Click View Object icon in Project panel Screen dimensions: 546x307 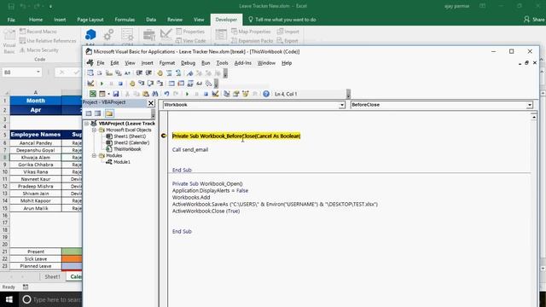(x=98, y=113)
